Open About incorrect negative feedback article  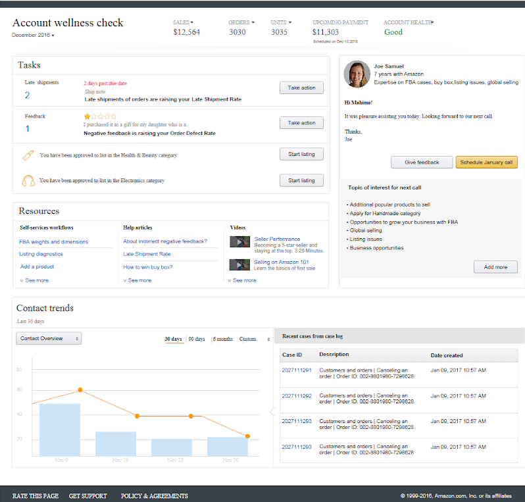(165, 241)
